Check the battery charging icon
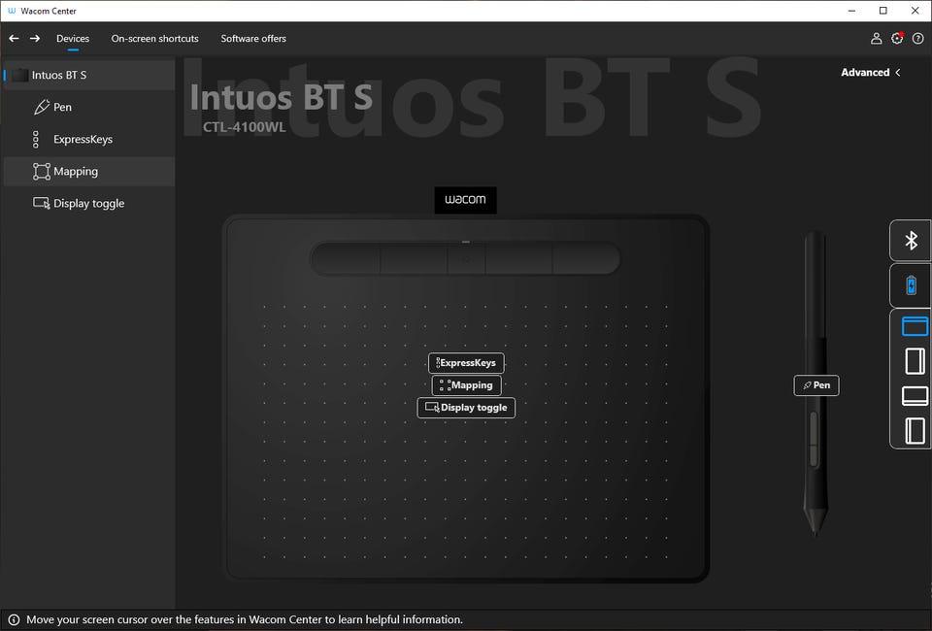The image size is (932, 631). tap(911, 285)
